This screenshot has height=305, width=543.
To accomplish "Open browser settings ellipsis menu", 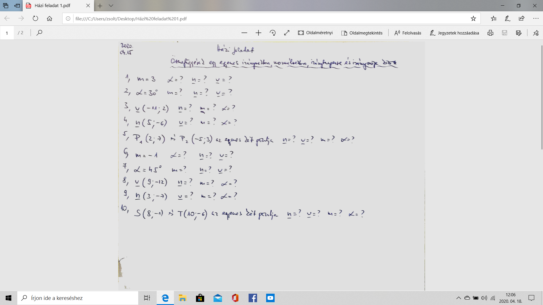I will tap(536, 19).
